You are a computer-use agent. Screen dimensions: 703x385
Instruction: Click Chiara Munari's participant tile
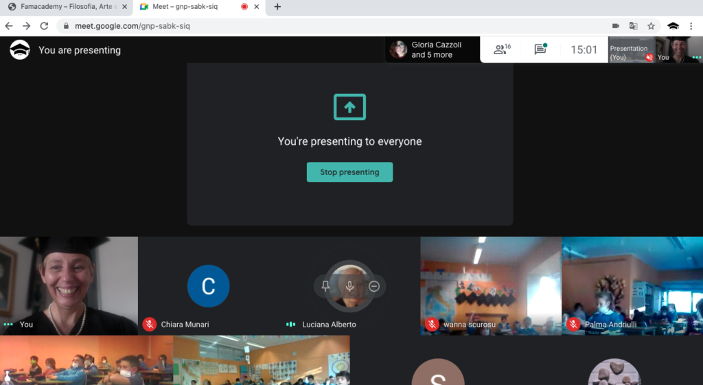(209, 285)
